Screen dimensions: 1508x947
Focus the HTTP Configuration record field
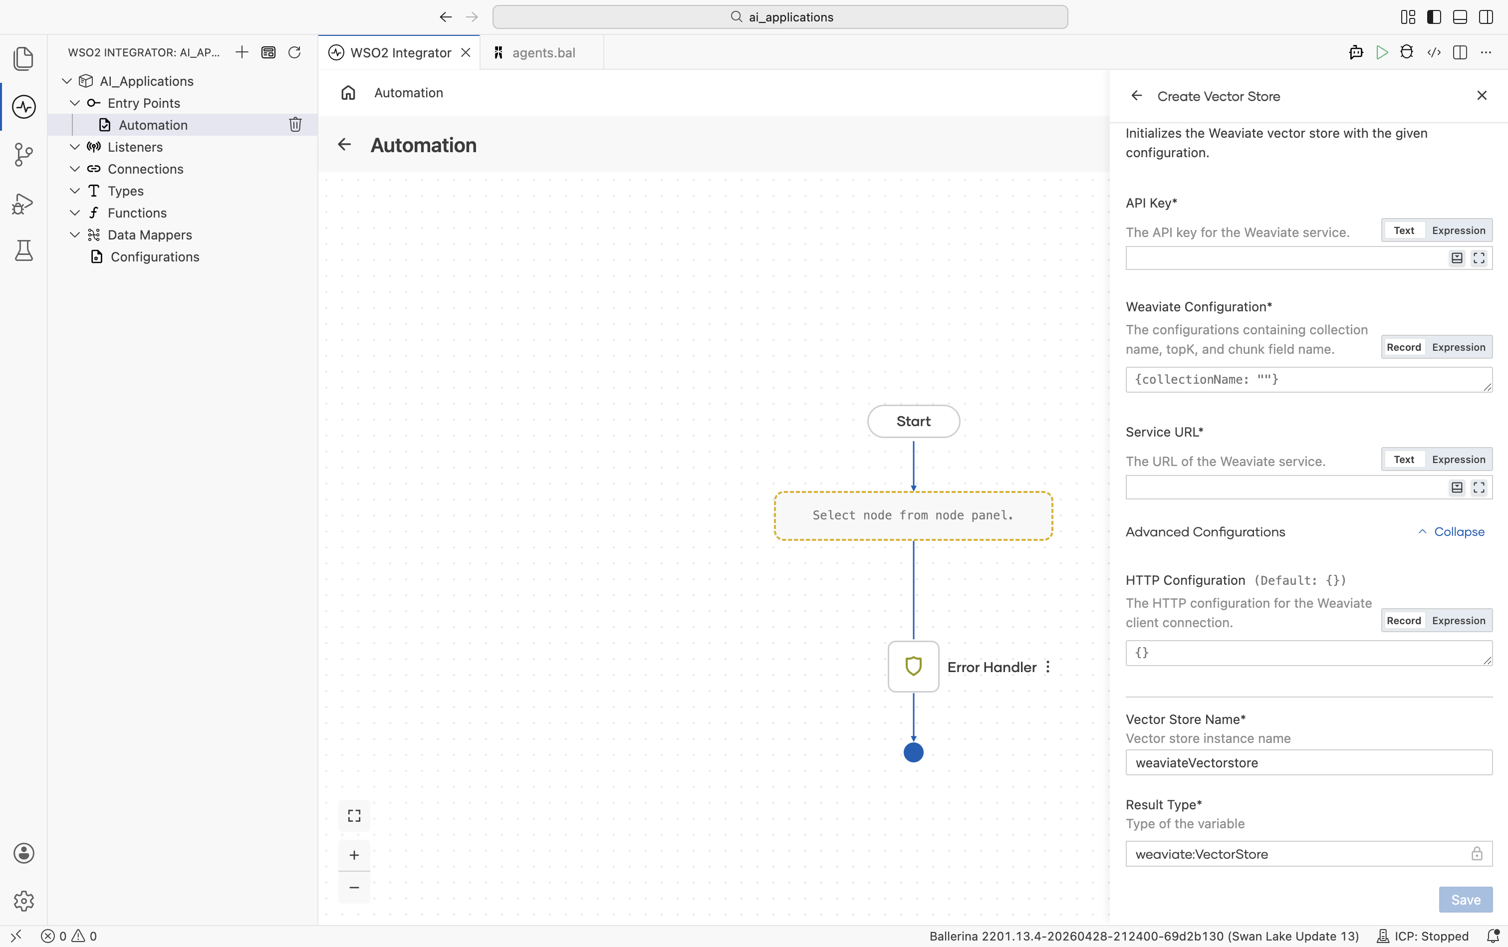click(x=1309, y=653)
